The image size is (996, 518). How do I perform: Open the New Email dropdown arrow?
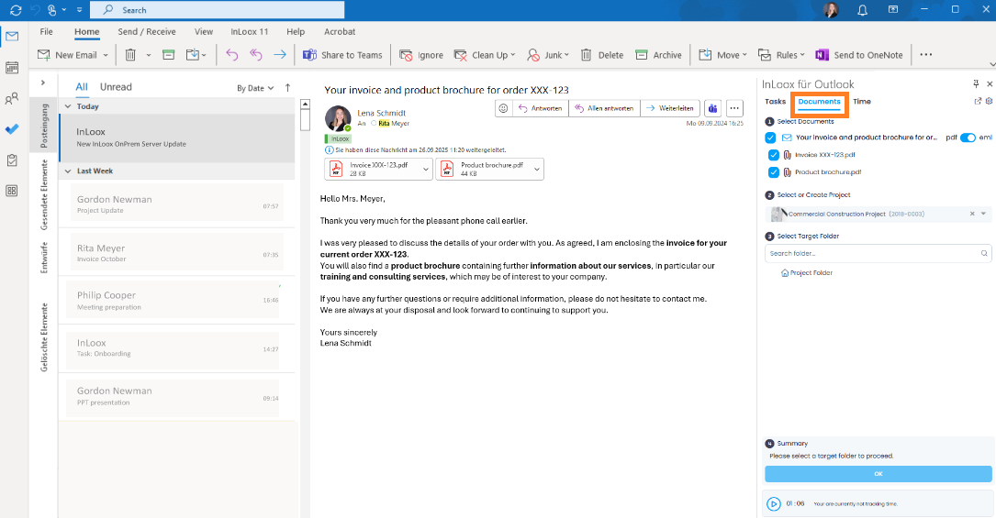click(106, 55)
